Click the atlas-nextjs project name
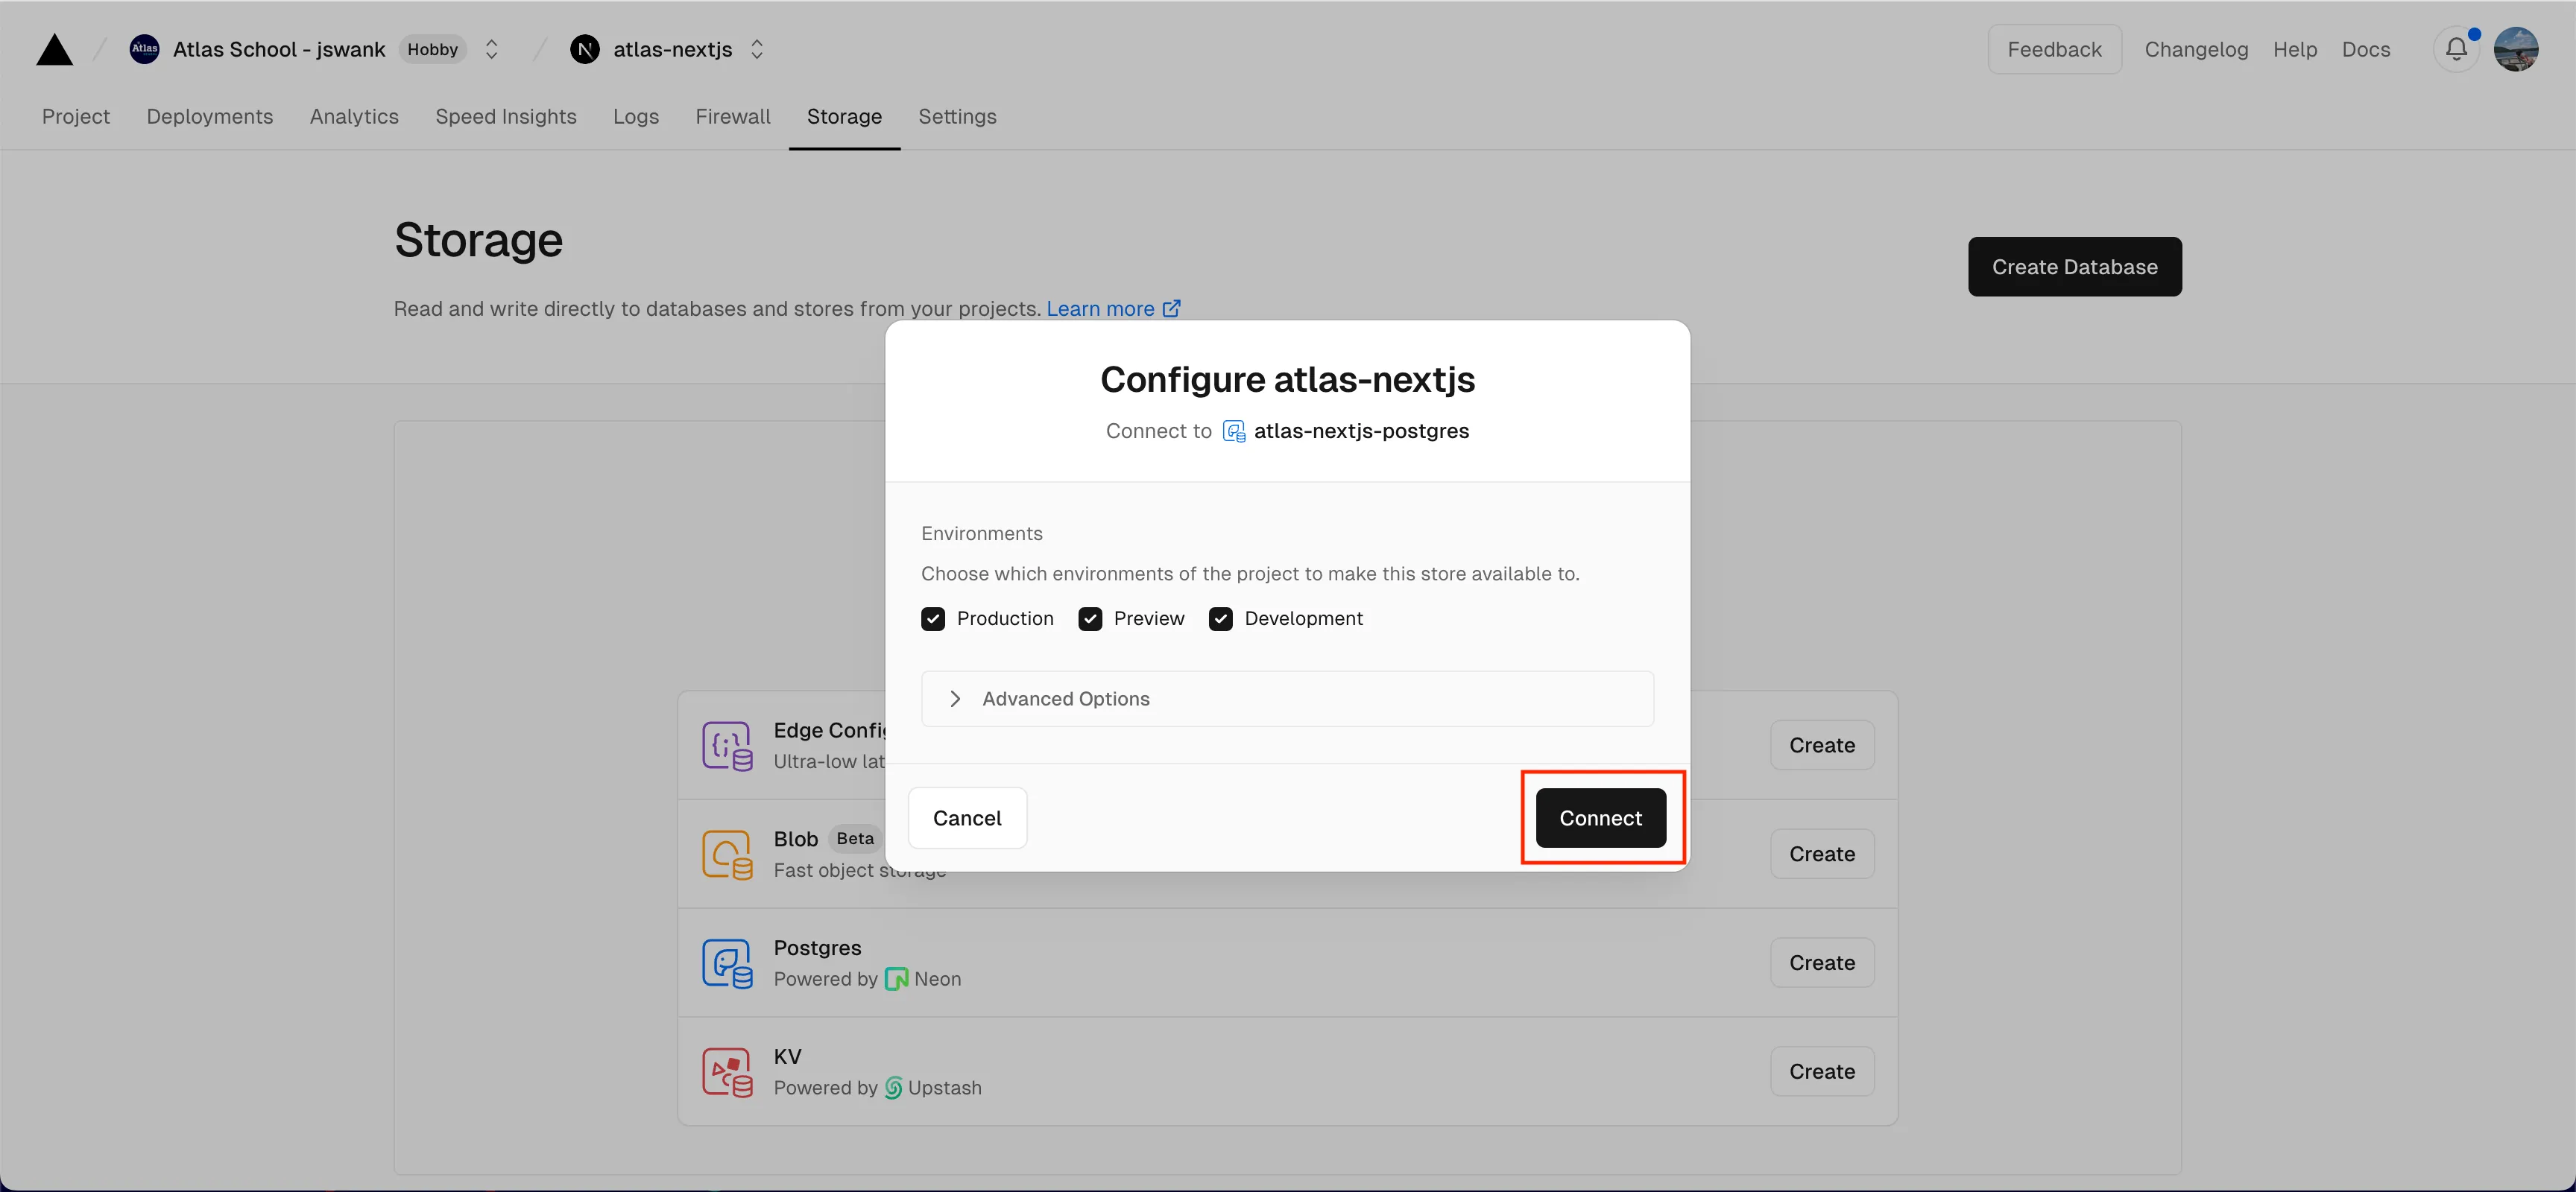 (672, 49)
